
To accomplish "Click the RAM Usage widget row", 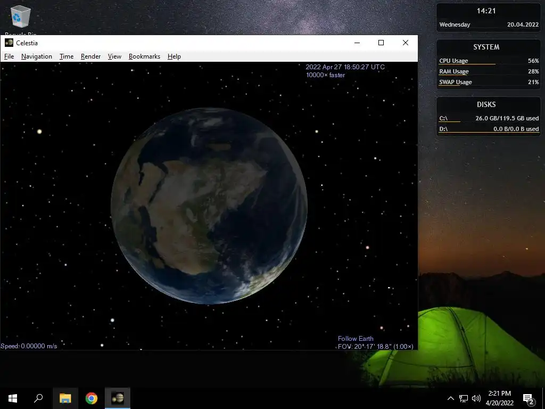I will coord(489,71).
